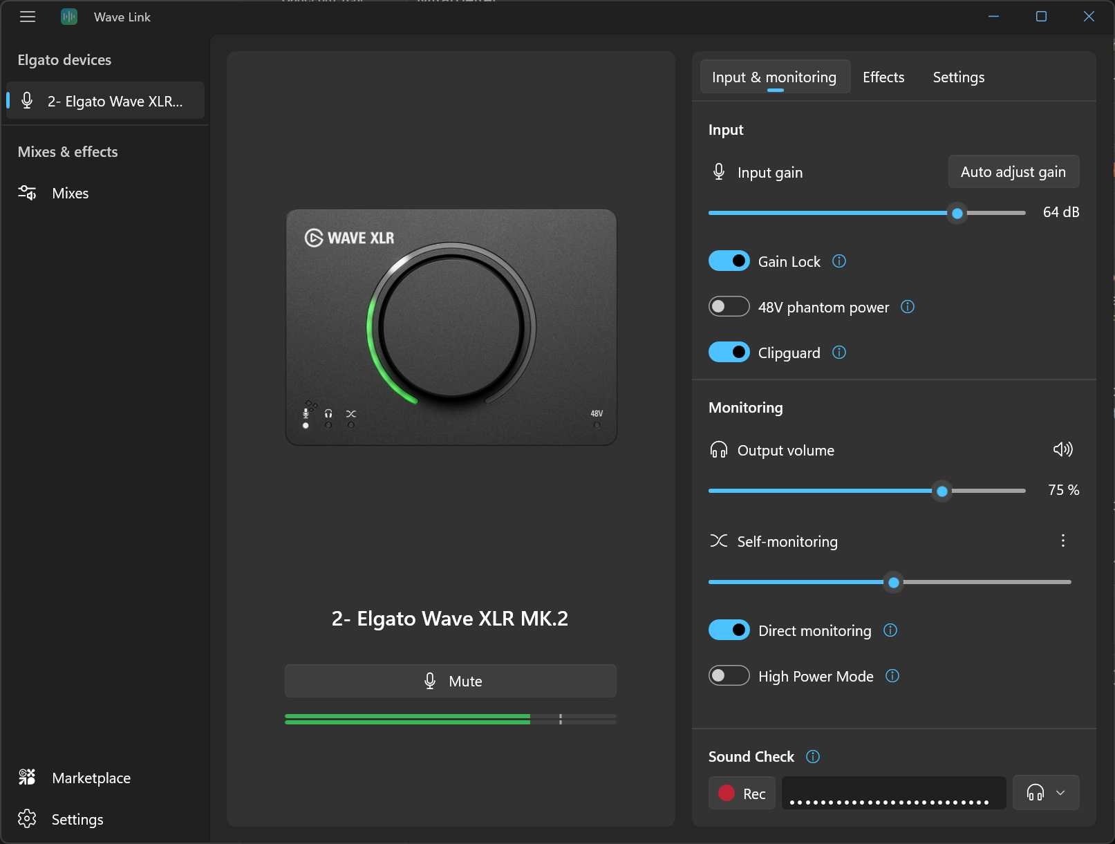The height and width of the screenshot is (844, 1115).
Task: Mute the Elgato Wave XLR microphone
Action: click(451, 681)
